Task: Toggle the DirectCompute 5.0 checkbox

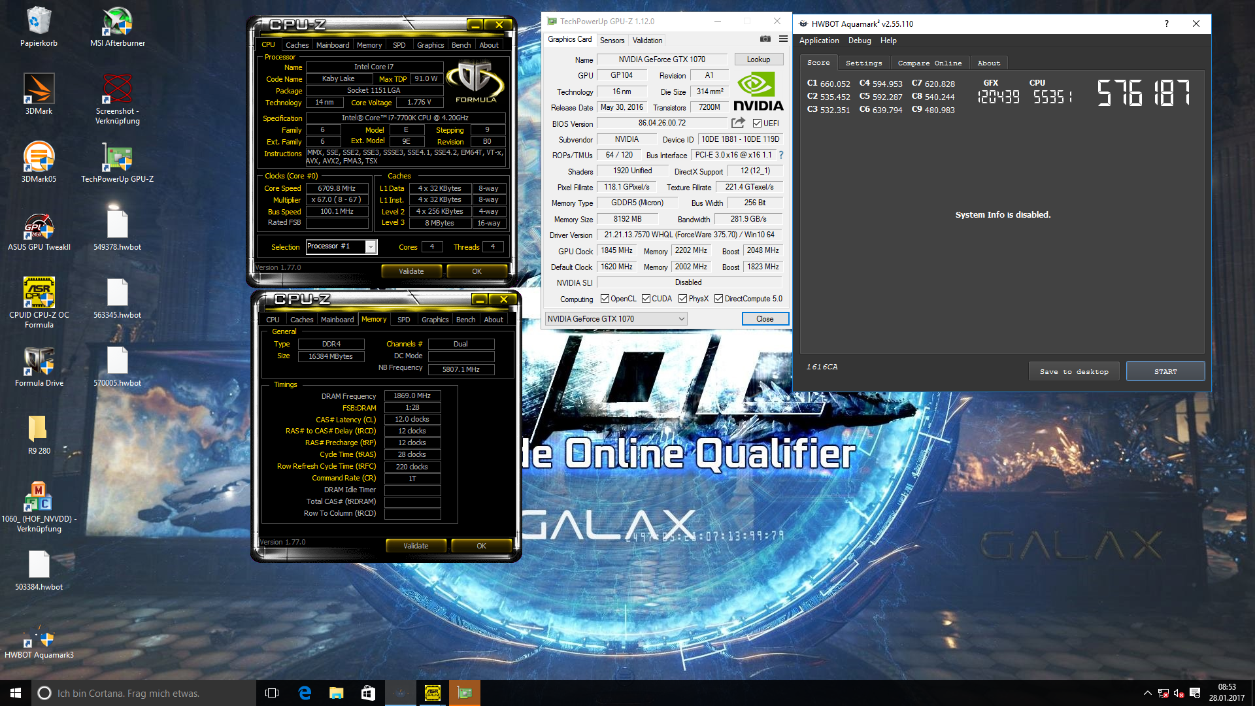Action: click(x=718, y=299)
